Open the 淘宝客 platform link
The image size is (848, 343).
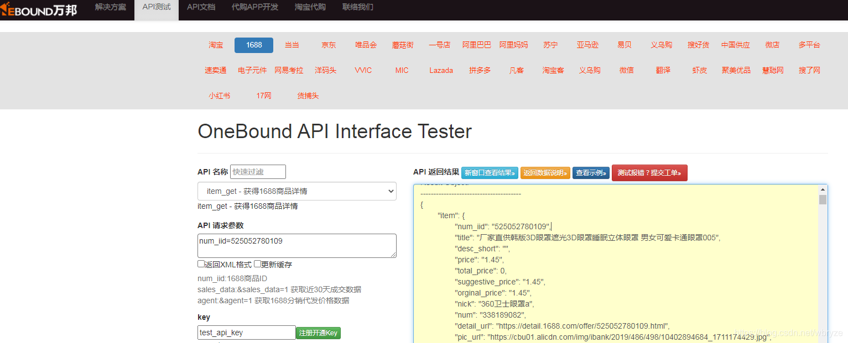point(554,71)
